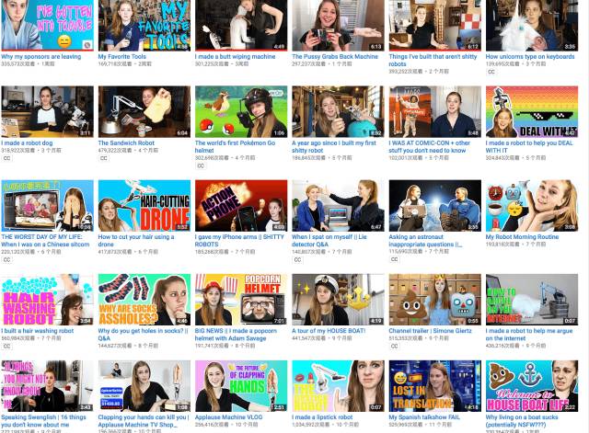589x433 pixels.
Task: Open 'My Spanish talkshow FAIL' title
Action: coord(424,417)
